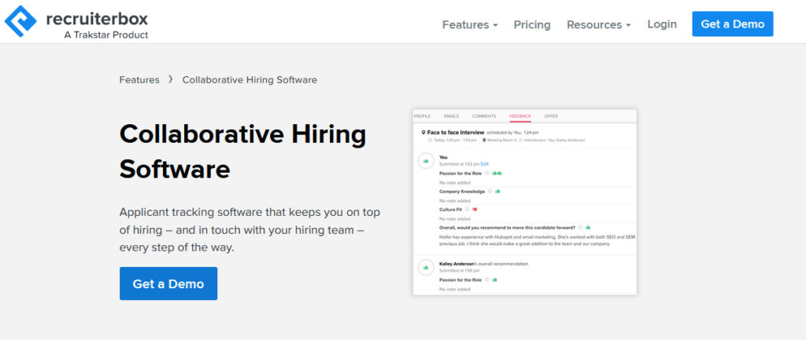Open the COMMENTS tab in the preview
This screenshot has height=340, width=806.
[484, 116]
